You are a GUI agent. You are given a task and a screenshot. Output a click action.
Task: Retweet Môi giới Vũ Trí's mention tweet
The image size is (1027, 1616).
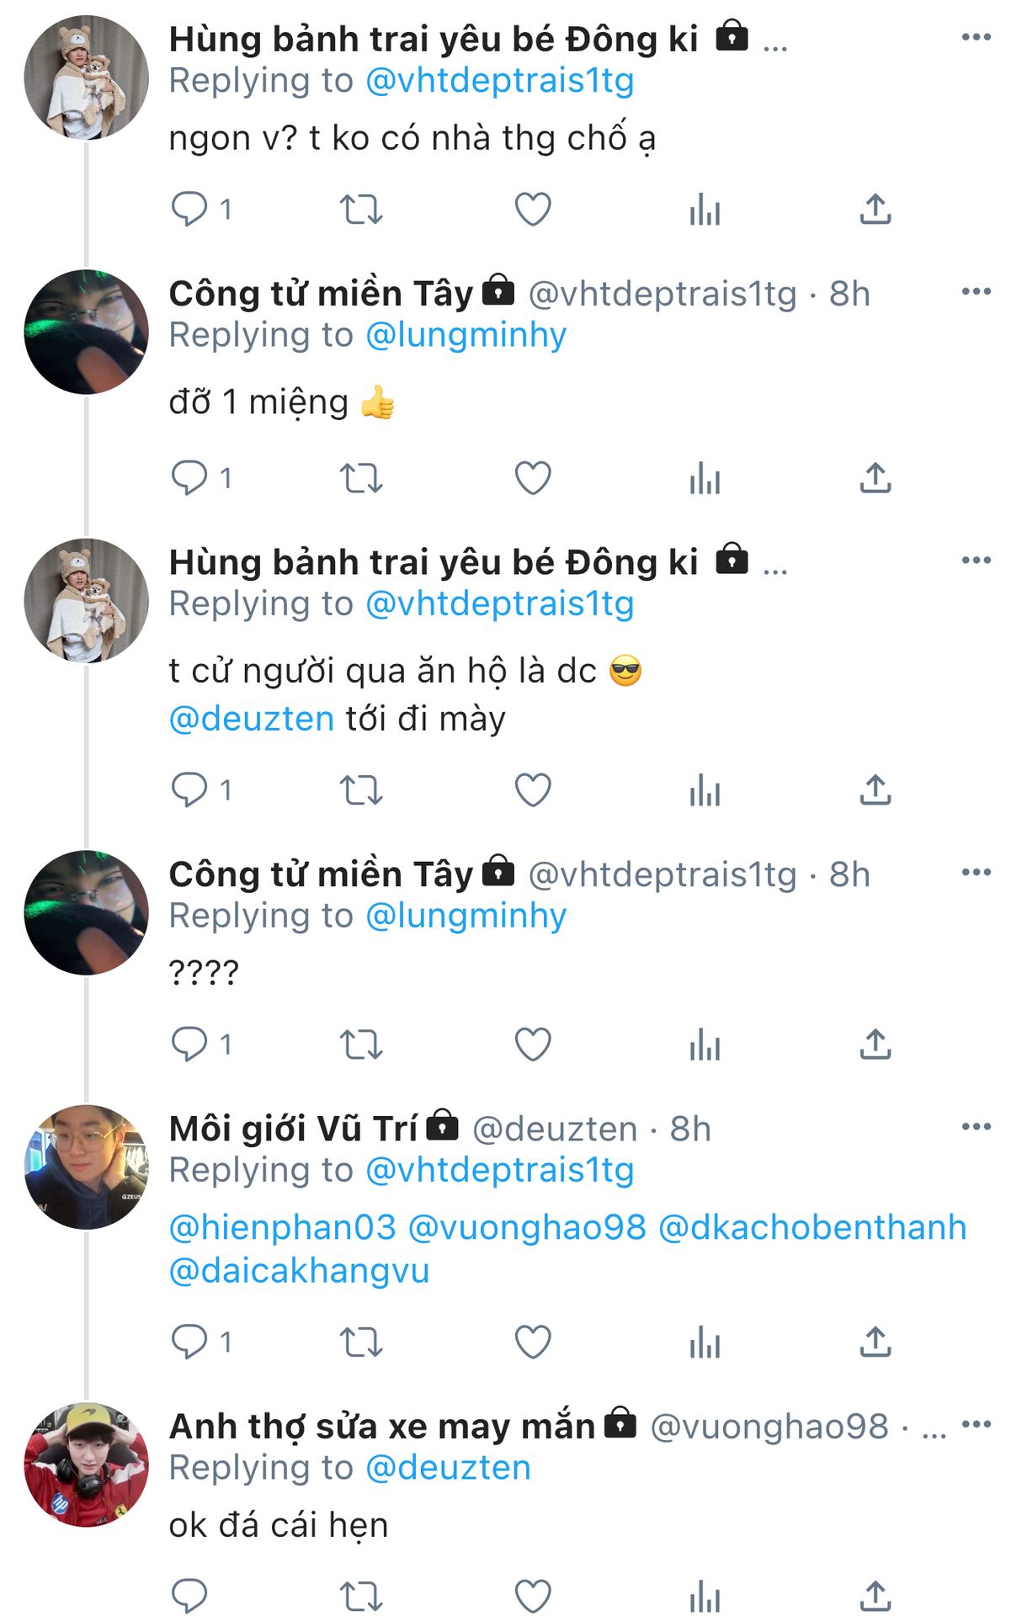click(361, 1342)
